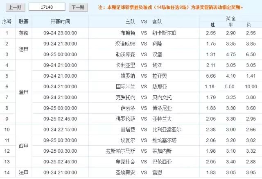Click the 负 odds column header

click(248, 25)
